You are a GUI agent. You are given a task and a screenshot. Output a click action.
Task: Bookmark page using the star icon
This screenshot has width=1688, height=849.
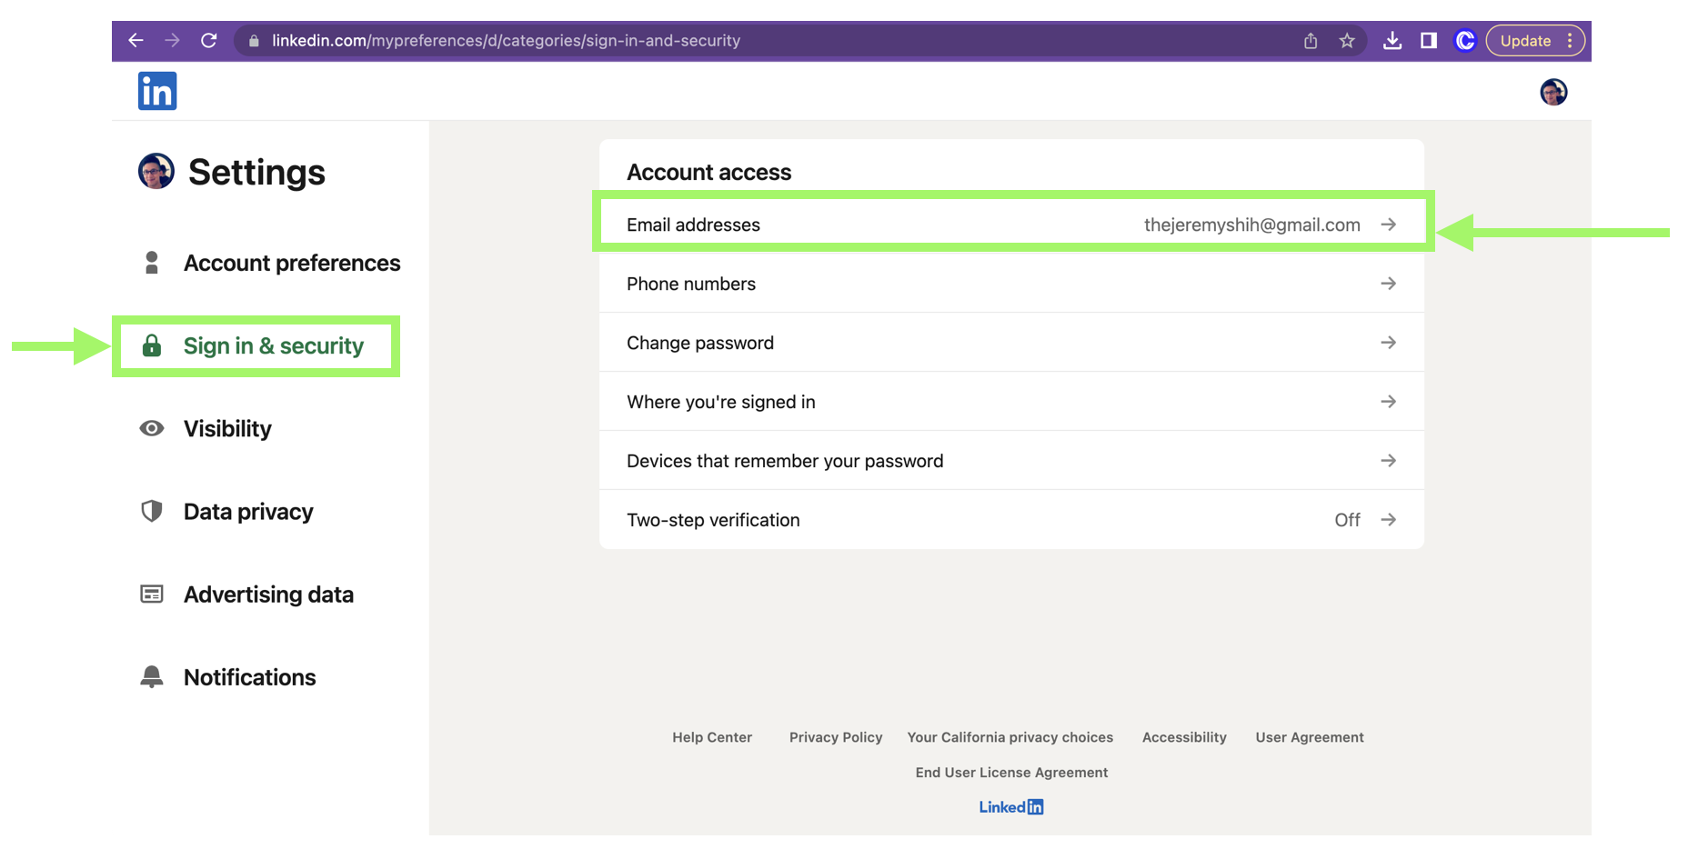[x=1347, y=41]
